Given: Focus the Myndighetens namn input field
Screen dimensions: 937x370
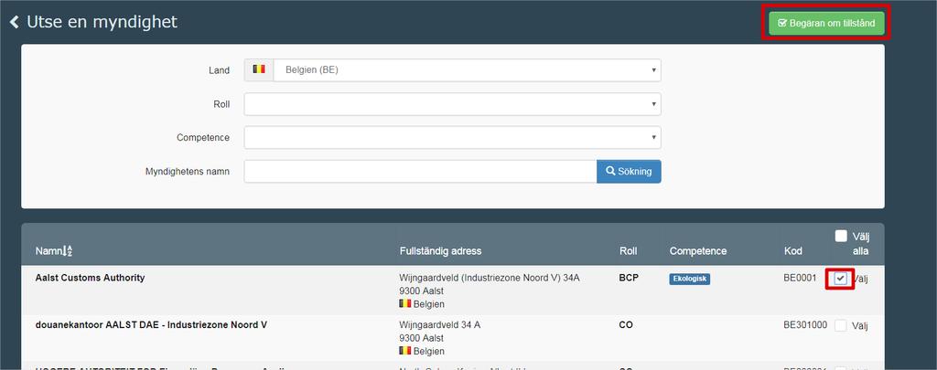Looking at the screenshot, I should tap(420, 171).
